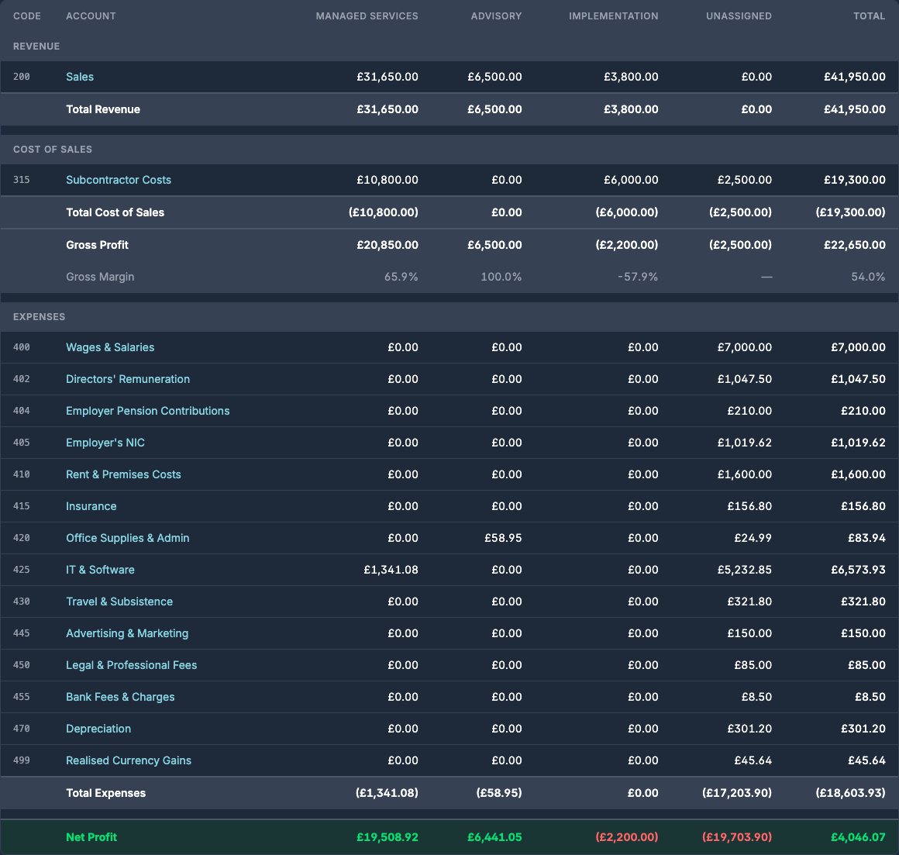Click the Total column header
Image resolution: width=899 pixels, height=855 pixels.
pyautogui.click(x=870, y=16)
